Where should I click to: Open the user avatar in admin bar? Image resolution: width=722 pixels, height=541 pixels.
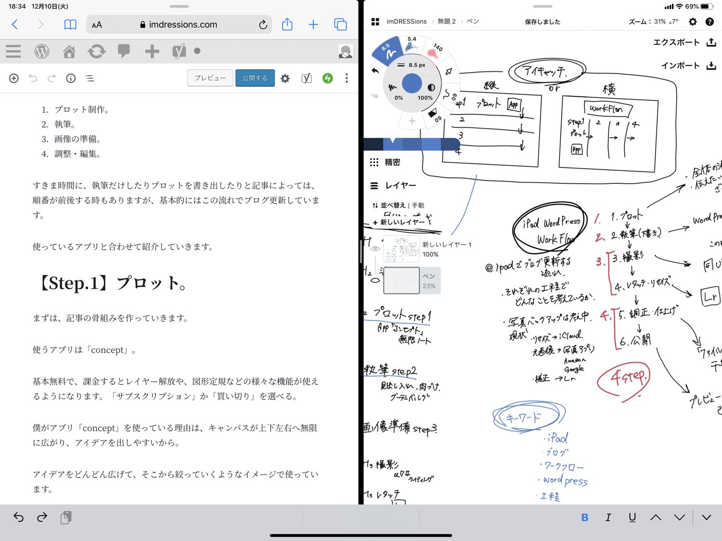click(345, 51)
